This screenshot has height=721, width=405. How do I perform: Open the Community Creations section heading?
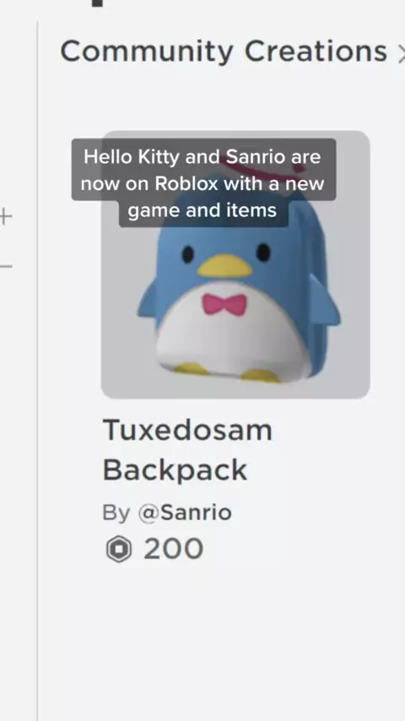point(224,51)
